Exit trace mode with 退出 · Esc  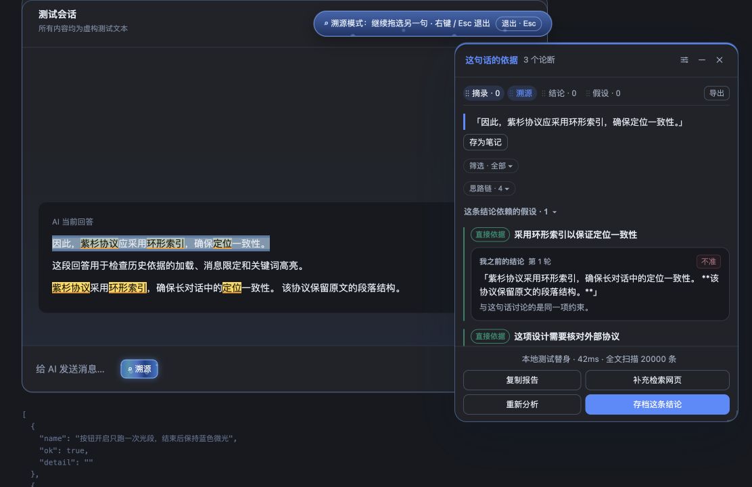(519, 24)
